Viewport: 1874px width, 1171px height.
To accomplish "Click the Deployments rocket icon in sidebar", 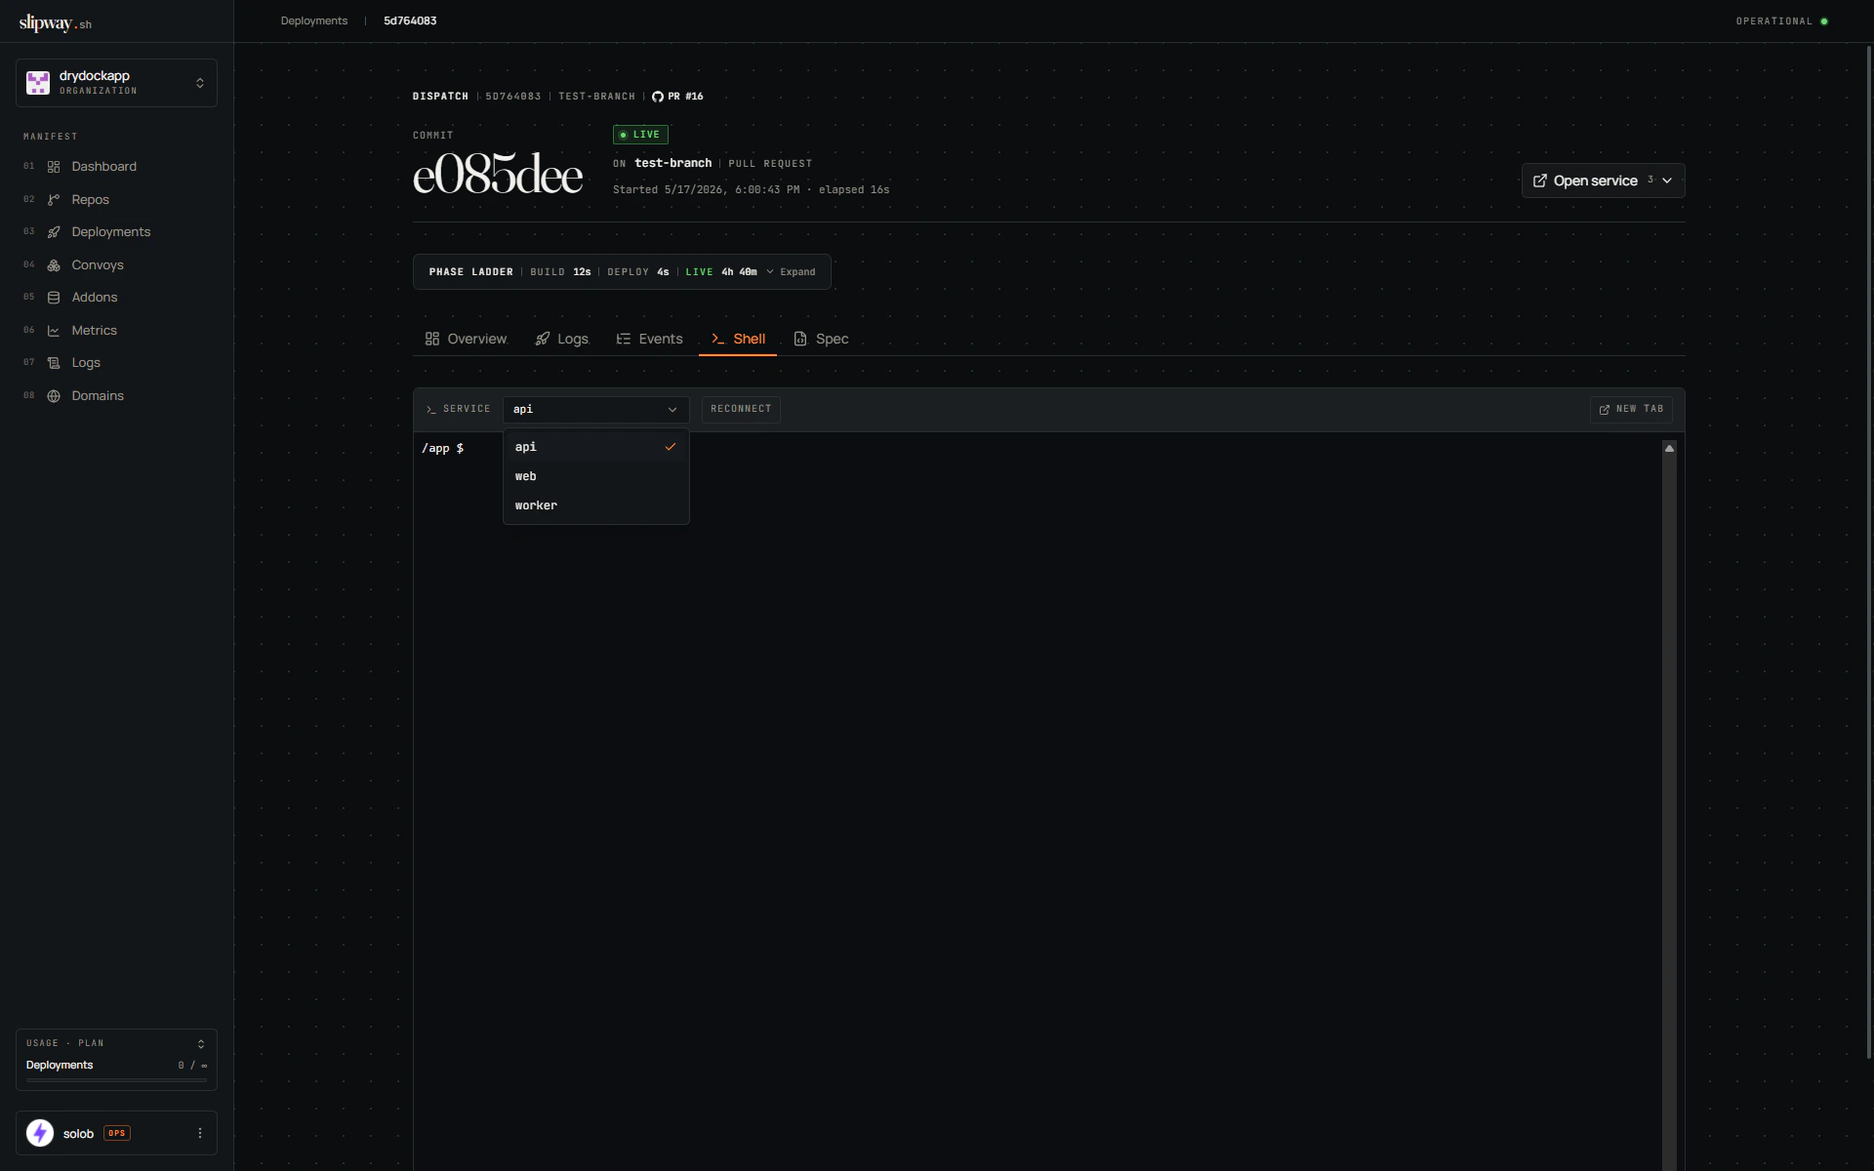I will 54,232.
